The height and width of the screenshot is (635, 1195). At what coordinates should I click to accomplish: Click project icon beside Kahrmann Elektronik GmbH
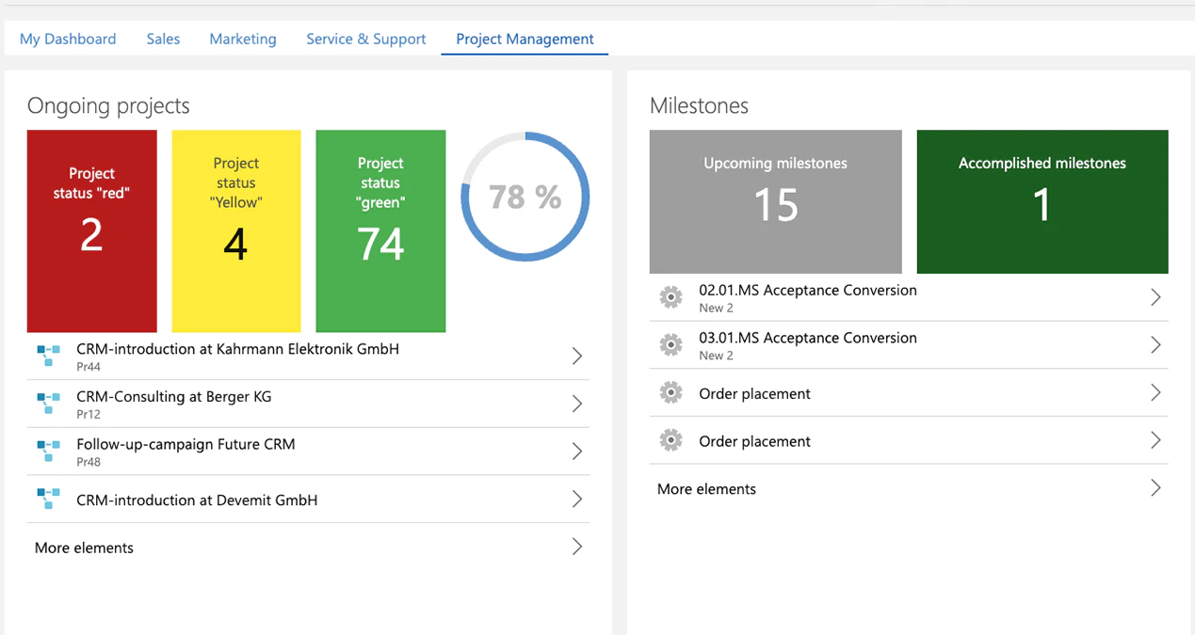tap(49, 356)
